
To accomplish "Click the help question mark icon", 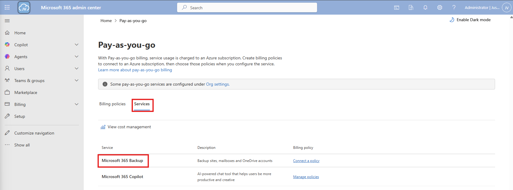I will point(454,8).
